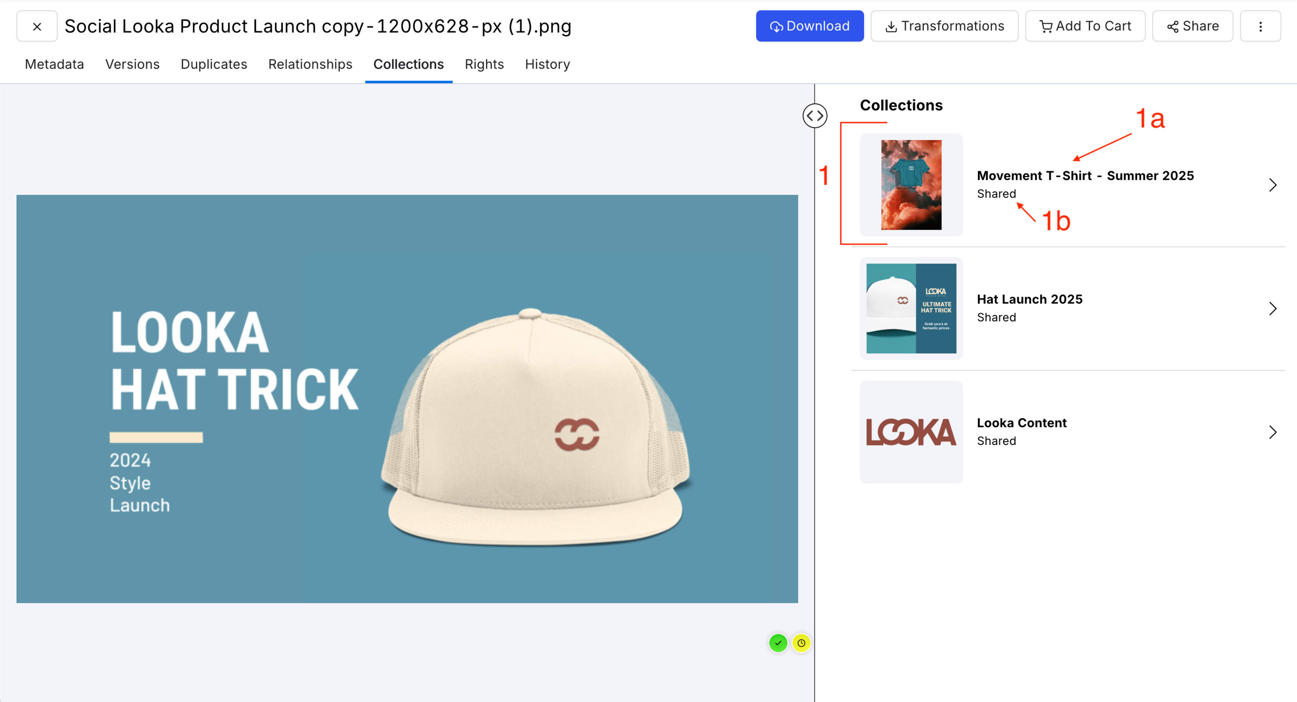
Task: Expand Movement T-Shirt collection chevron
Action: click(x=1272, y=185)
